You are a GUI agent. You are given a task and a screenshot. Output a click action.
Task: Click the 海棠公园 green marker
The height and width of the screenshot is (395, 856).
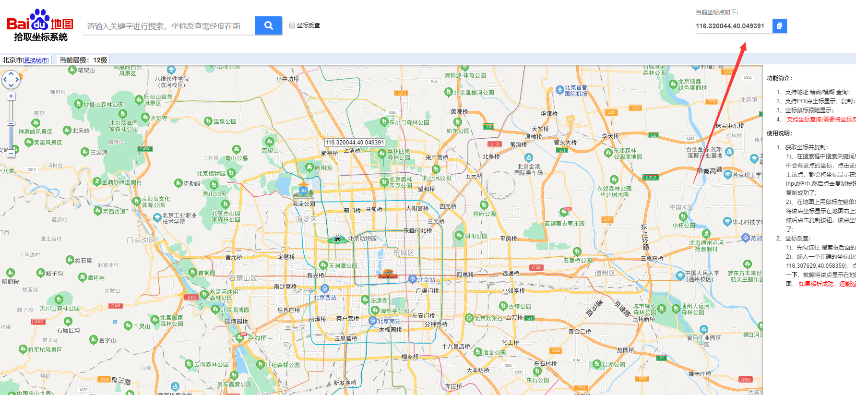click(477, 352)
